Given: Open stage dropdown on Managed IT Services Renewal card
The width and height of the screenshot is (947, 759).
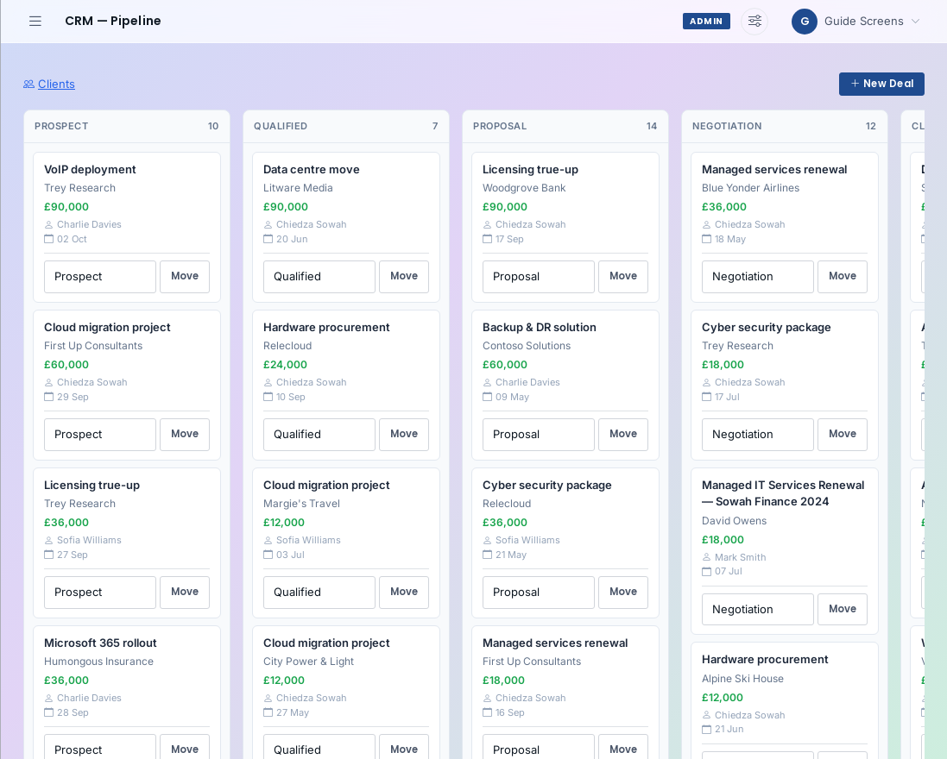Looking at the screenshot, I should [x=757, y=610].
